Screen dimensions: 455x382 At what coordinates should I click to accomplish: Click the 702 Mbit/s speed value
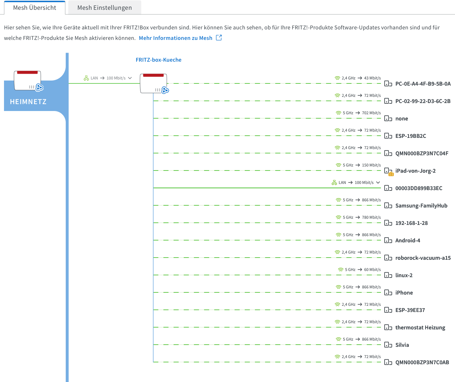coord(371,113)
